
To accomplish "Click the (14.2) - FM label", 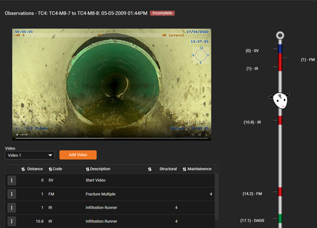I will 252,194.
